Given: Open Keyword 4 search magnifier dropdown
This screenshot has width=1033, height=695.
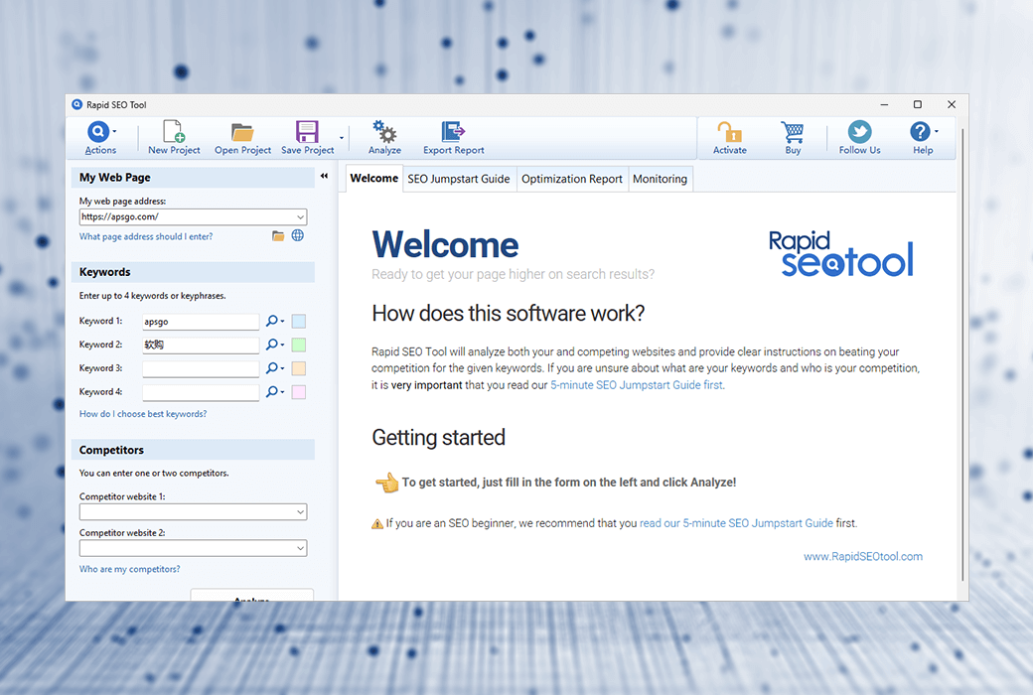Looking at the screenshot, I should pyautogui.click(x=275, y=392).
